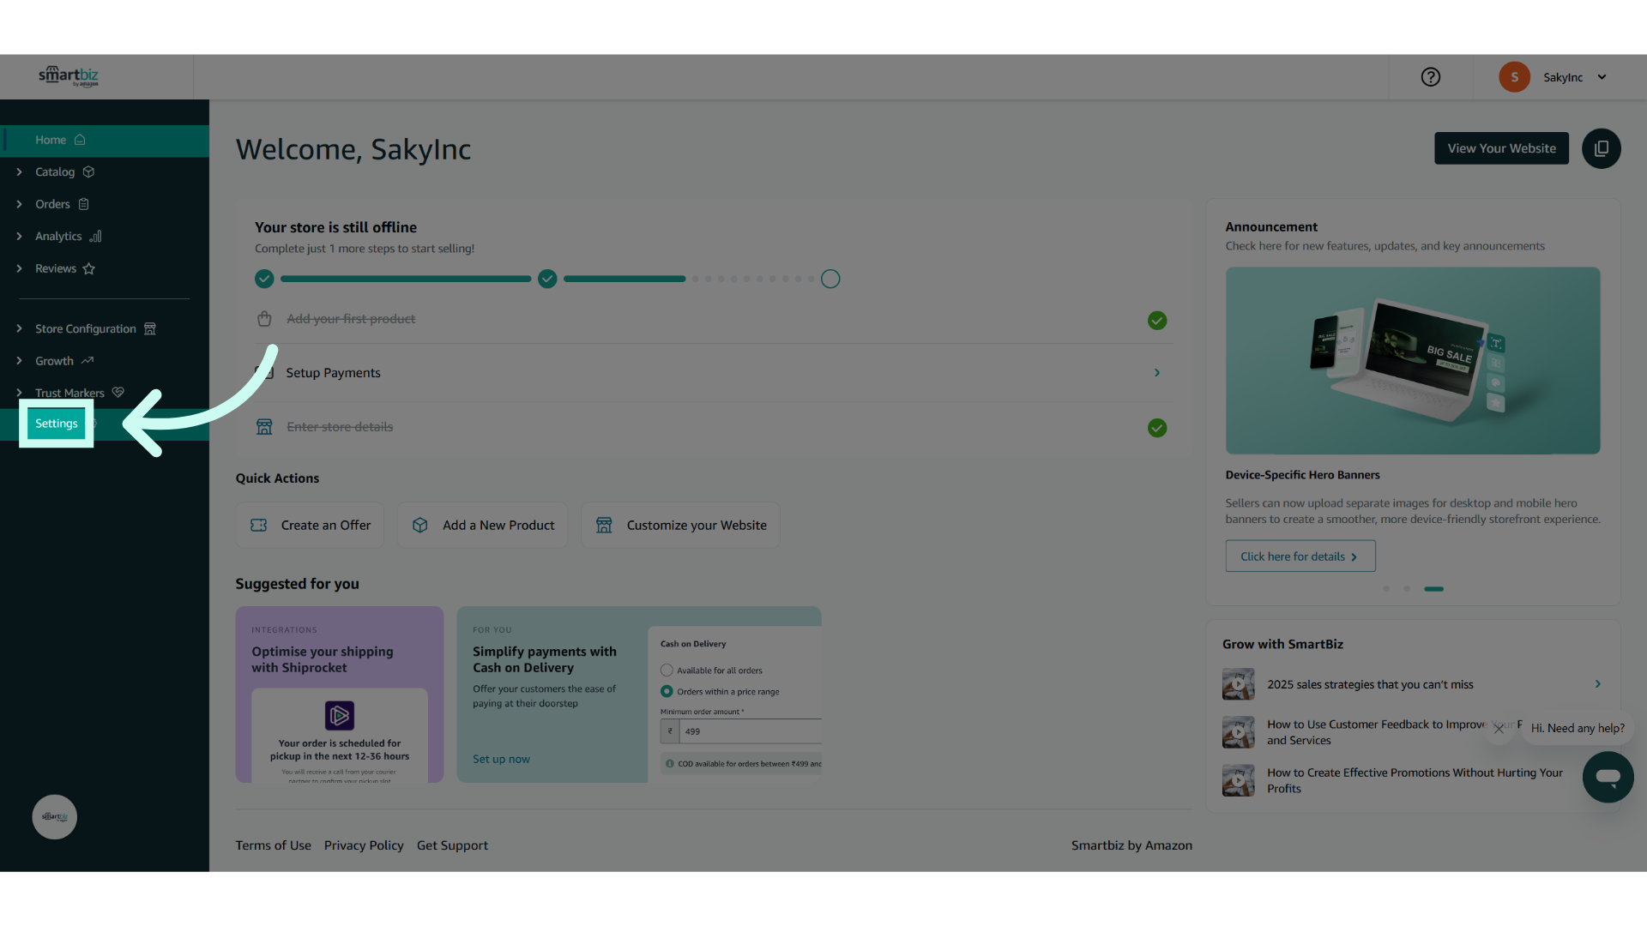Play the 2025 sales strategies video thumbnail

tap(1239, 684)
